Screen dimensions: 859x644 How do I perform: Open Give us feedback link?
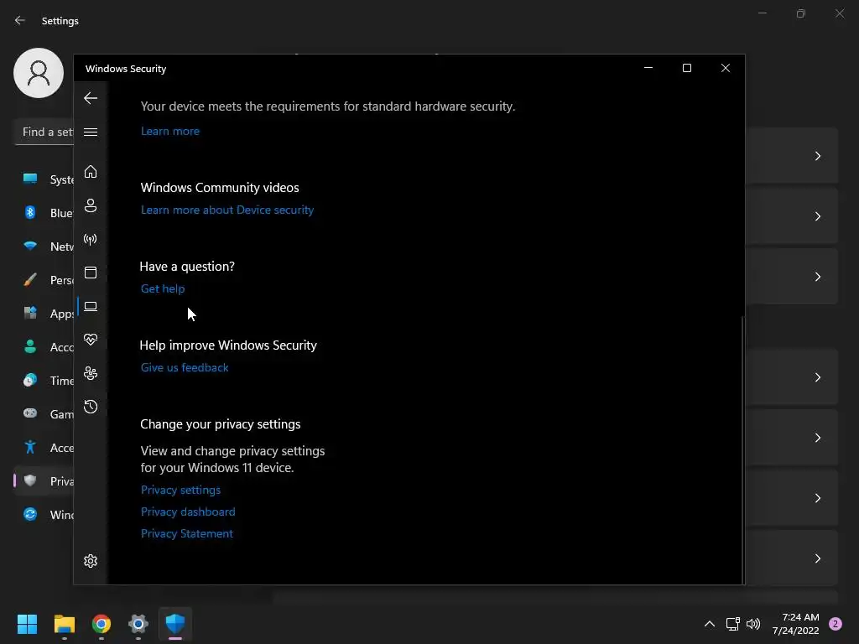point(185,368)
